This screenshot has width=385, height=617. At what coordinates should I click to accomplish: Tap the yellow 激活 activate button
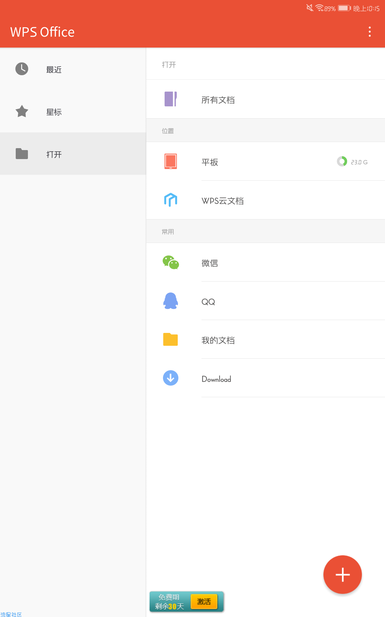pyautogui.click(x=204, y=602)
